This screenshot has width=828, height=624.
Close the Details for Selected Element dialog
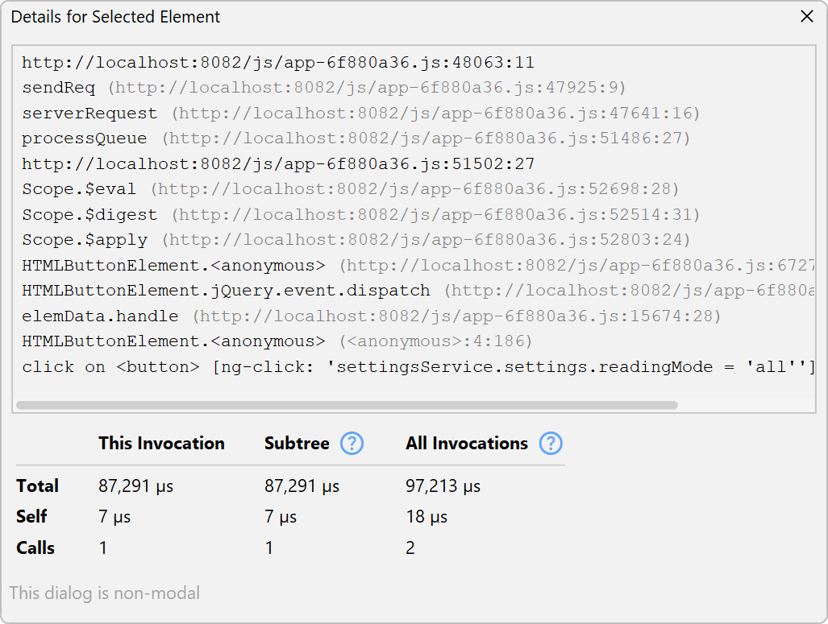coord(806,17)
